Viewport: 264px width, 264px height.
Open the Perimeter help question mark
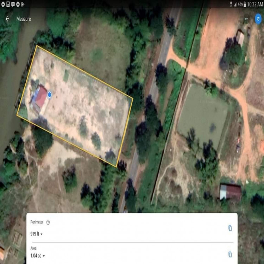(x=48, y=222)
